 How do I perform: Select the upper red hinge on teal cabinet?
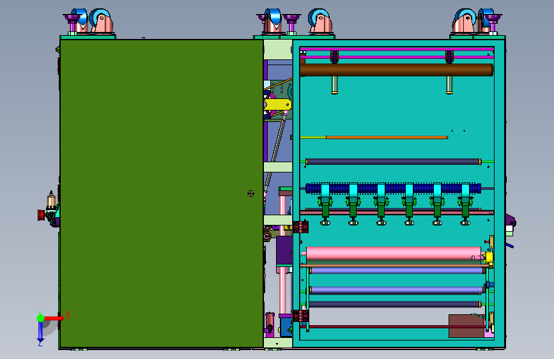pyautogui.click(x=301, y=227)
